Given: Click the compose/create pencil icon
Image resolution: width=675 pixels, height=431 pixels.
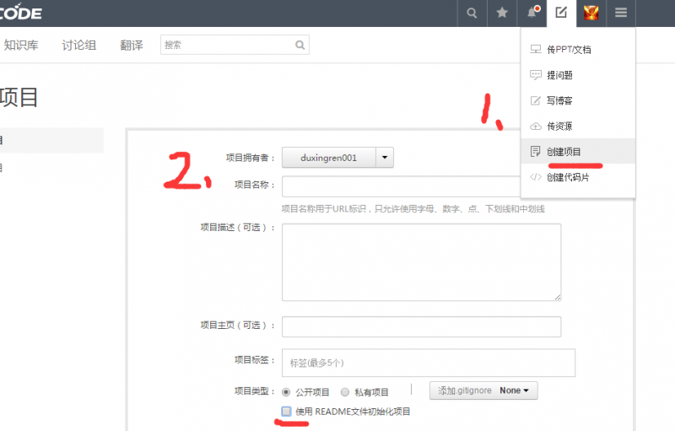Looking at the screenshot, I should (x=560, y=13).
